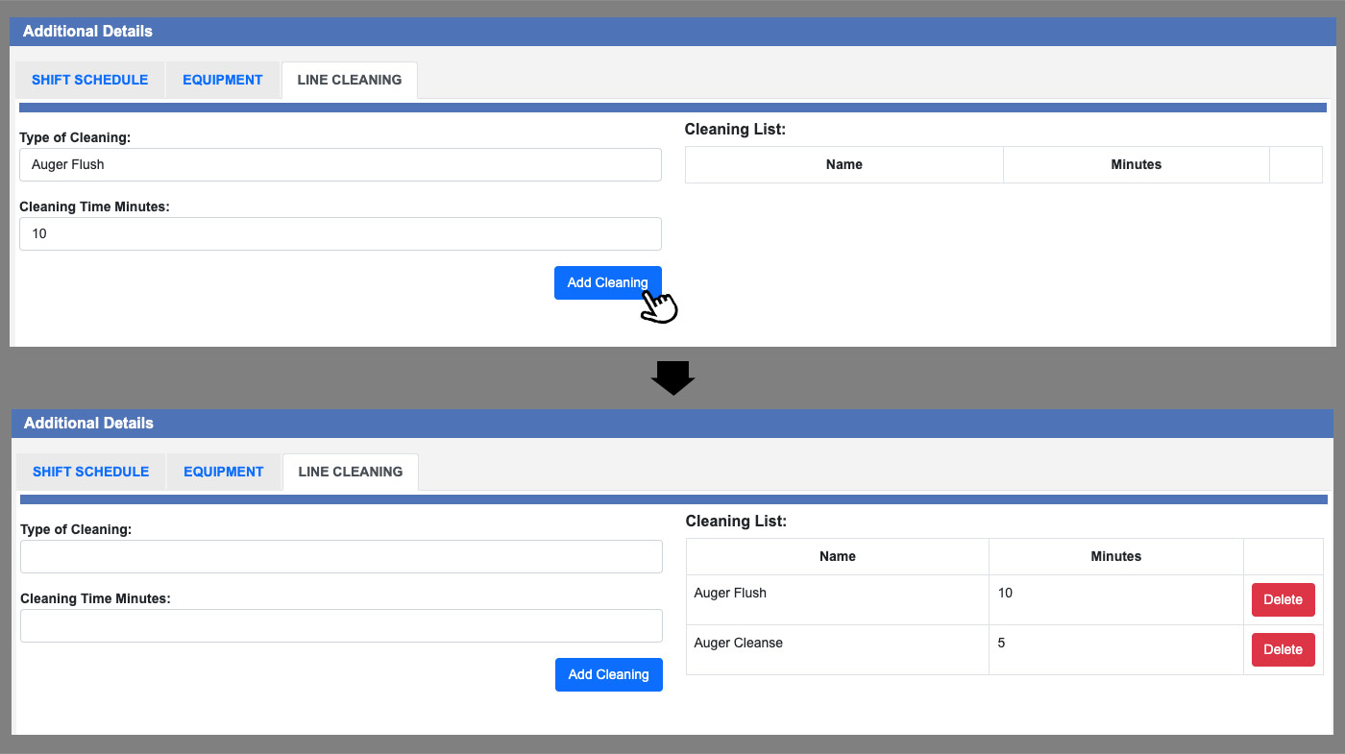
Task: Click the Cleaning Time Minutes field containing 10
Action: (340, 233)
